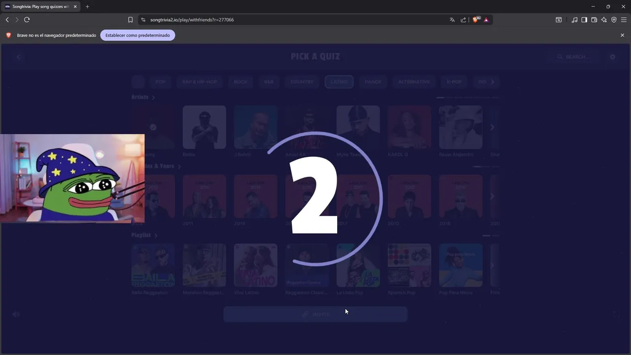Open Brave Shields lion icon

coord(476,20)
